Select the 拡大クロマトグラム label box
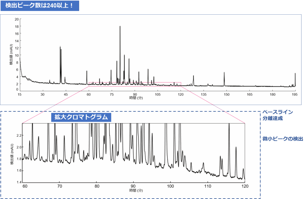307x199 pixels. coord(81,117)
